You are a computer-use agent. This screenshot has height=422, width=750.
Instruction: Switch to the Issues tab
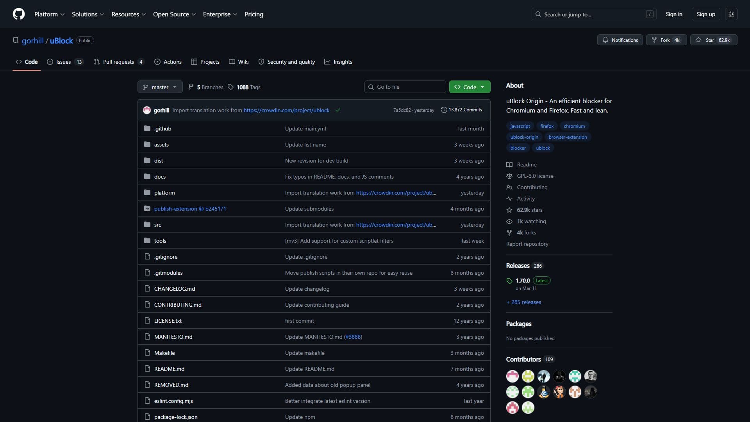(x=65, y=62)
